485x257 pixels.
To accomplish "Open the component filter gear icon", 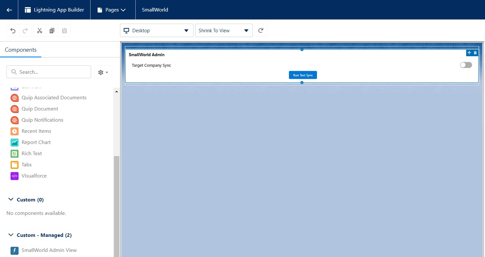I will point(101,72).
